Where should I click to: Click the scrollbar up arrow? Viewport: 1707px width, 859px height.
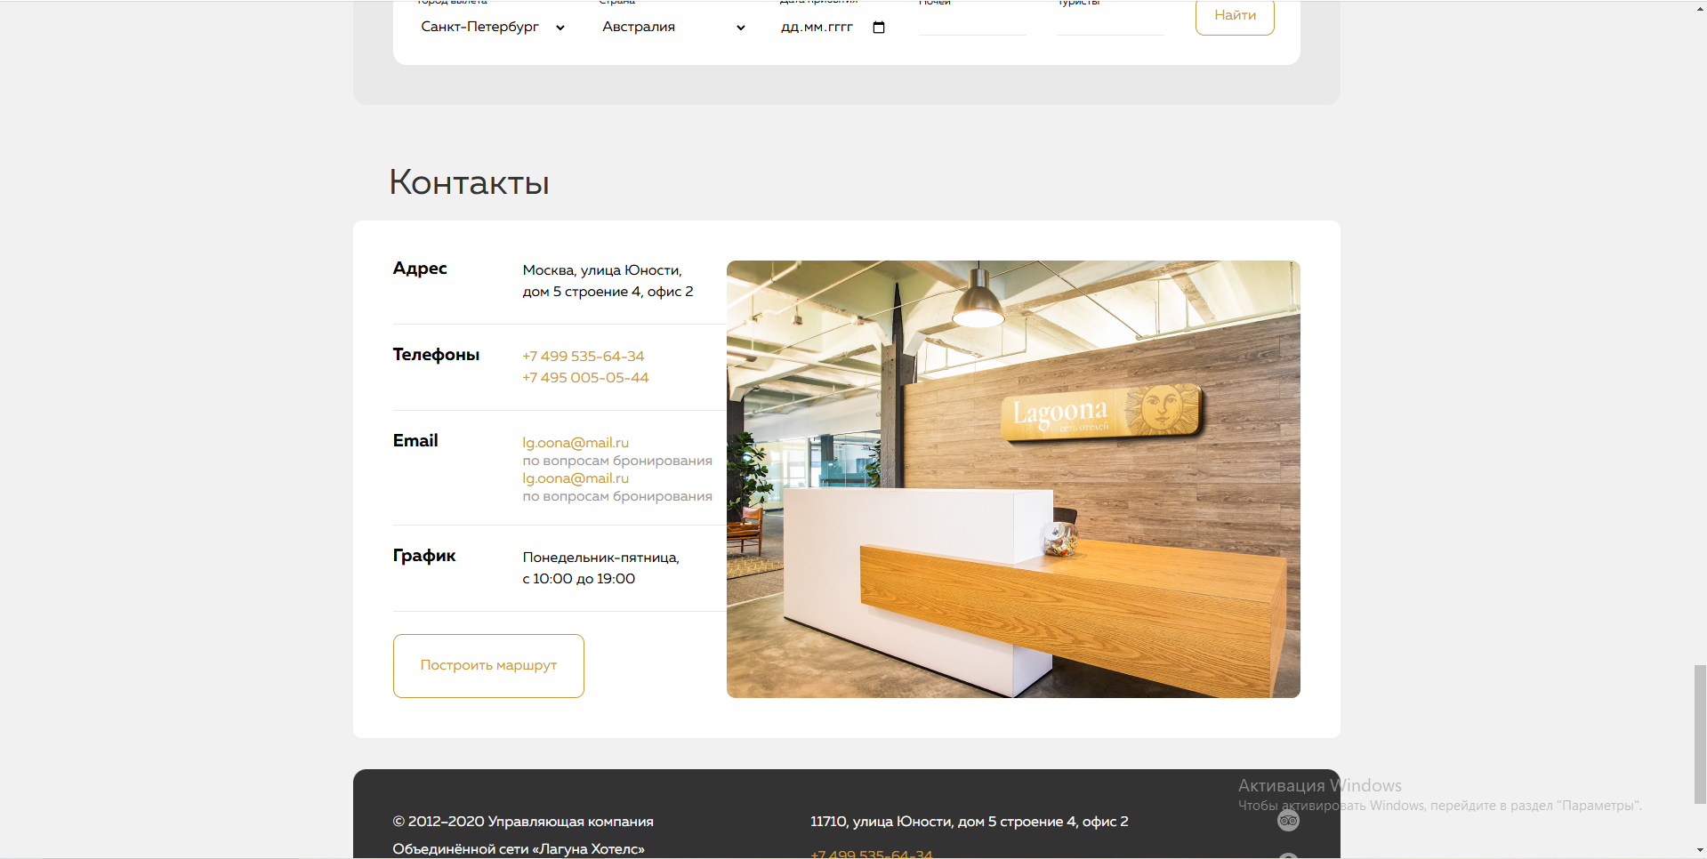pyautogui.click(x=1700, y=7)
